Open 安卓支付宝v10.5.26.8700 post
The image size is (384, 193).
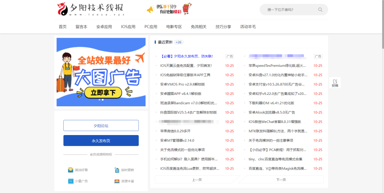[x=277, y=84]
